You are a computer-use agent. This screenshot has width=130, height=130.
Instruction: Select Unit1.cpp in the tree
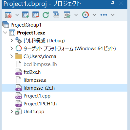point(34,112)
